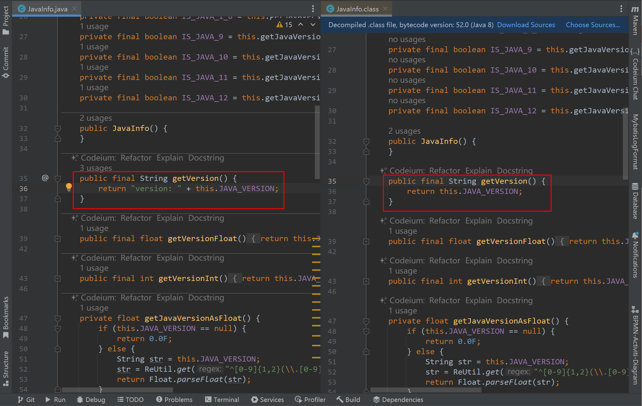Open right editor tab options menu
Image resolution: width=642 pixels, height=406 pixels.
pos(621,9)
